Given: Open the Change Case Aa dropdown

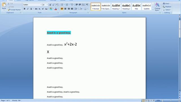Looking at the screenshot, I should pos(46,9).
